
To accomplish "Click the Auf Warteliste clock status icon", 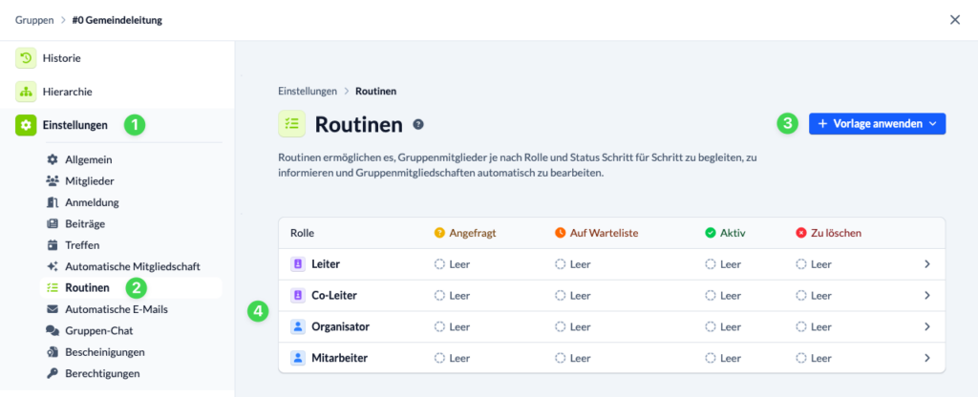I will click(560, 233).
